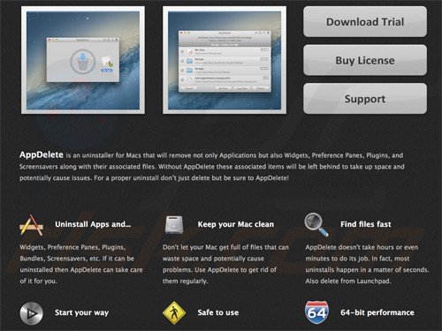Click the Applications pencil-and-ruler icon
The image size is (442, 331).
pos(31,225)
